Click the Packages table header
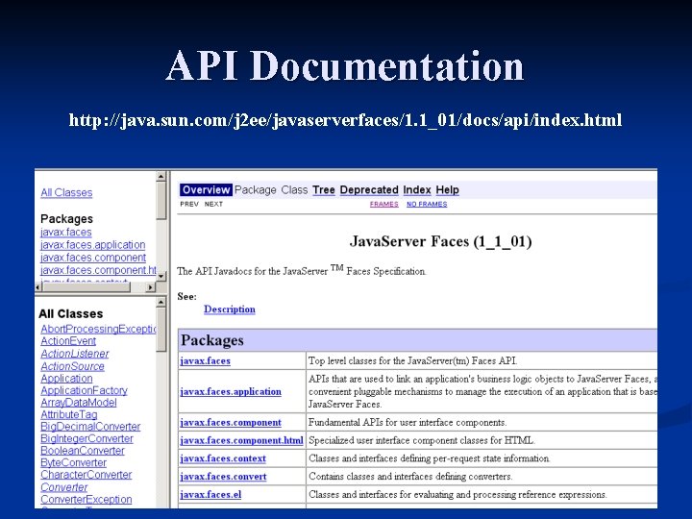 (417, 340)
